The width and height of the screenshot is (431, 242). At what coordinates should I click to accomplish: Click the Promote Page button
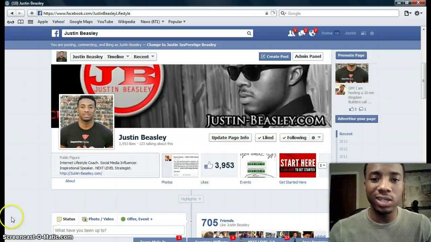351,55
